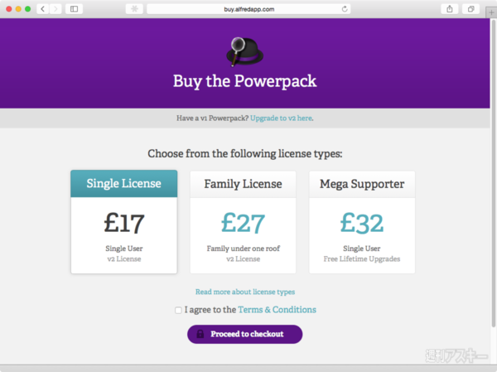Select the Family License option
The width and height of the screenshot is (497, 372).
coord(243,183)
